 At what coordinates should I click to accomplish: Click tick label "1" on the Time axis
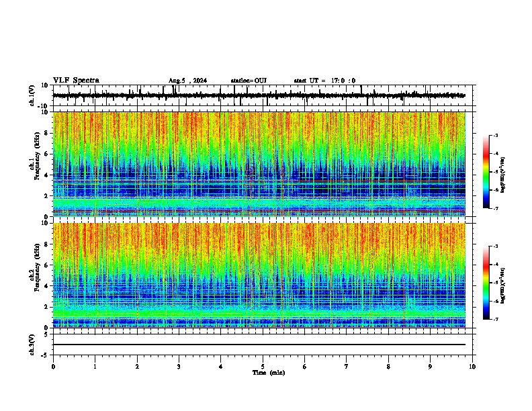coord(95,367)
